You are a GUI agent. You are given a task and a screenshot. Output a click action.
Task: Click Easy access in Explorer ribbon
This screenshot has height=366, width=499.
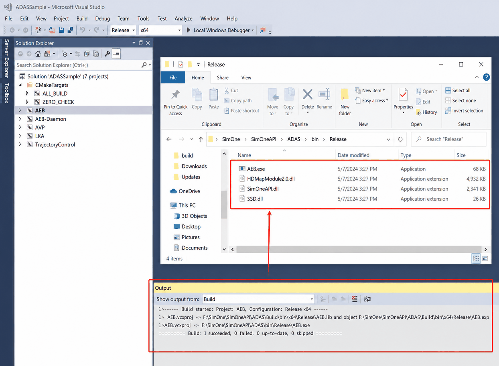pyautogui.click(x=372, y=101)
